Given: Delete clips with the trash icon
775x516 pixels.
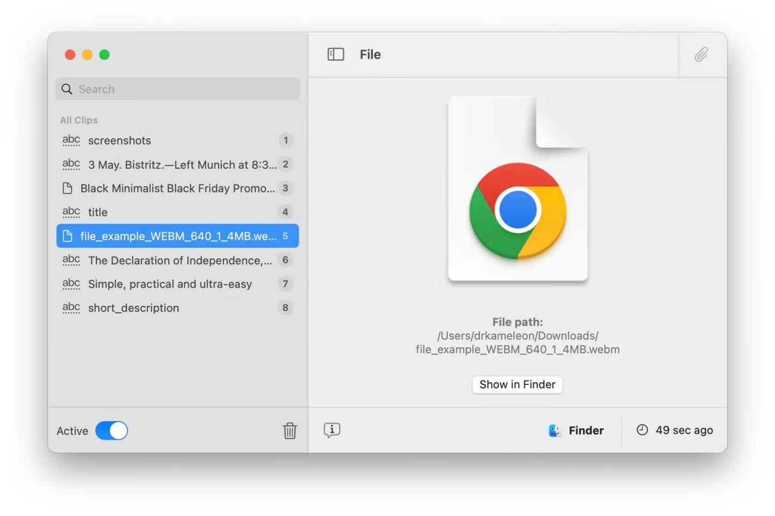Looking at the screenshot, I should click(x=290, y=431).
